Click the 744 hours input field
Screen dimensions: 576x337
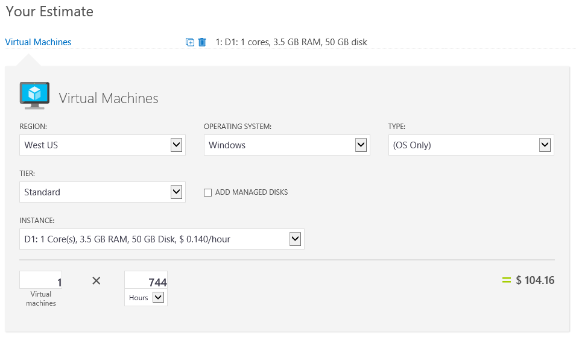click(x=146, y=280)
